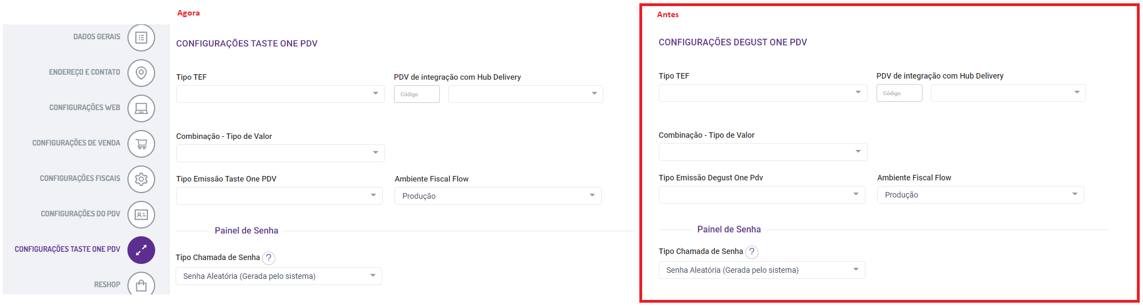Open the Reshop shopping bag icon
This screenshot has width=1143, height=306.
coord(141,285)
